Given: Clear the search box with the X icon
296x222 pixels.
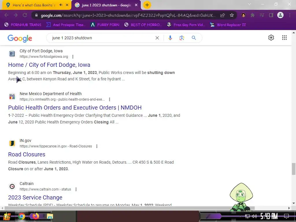Looking at the screenshot, I should 157,38.
